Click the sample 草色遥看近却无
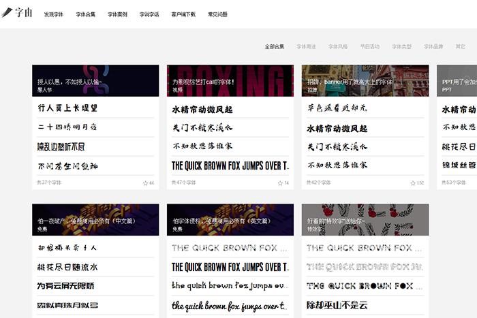The width and height of the screenshot is (477, 318). pos(337,108)
